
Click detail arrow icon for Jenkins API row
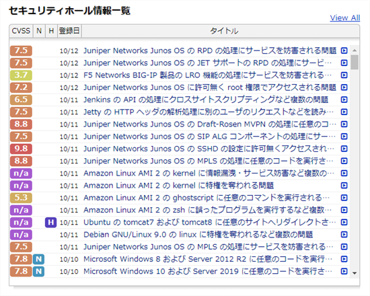click(344, 100)
